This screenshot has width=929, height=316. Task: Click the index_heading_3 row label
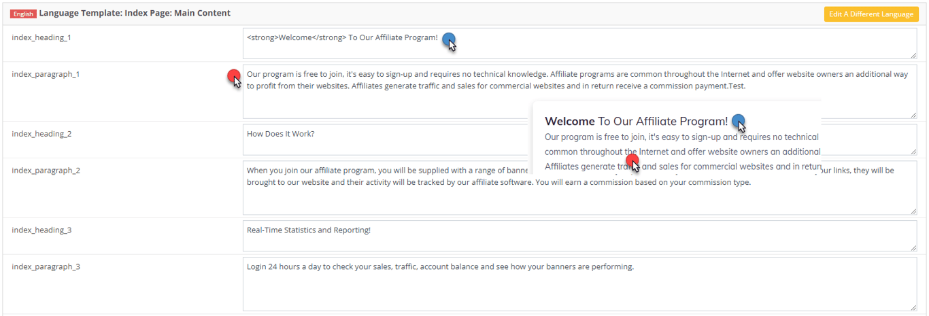[41, 230]
